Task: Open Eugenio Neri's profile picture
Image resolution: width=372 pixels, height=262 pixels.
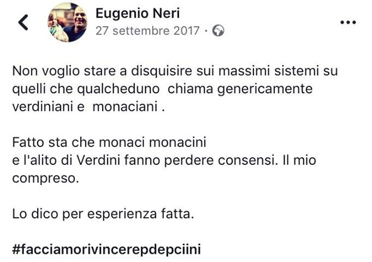Action: coord(67,22)
